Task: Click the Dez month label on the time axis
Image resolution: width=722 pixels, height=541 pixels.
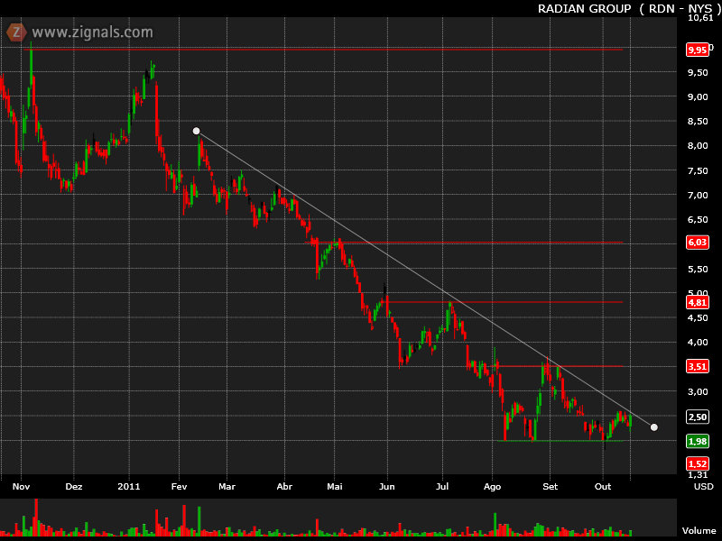Action: point(74,486)
